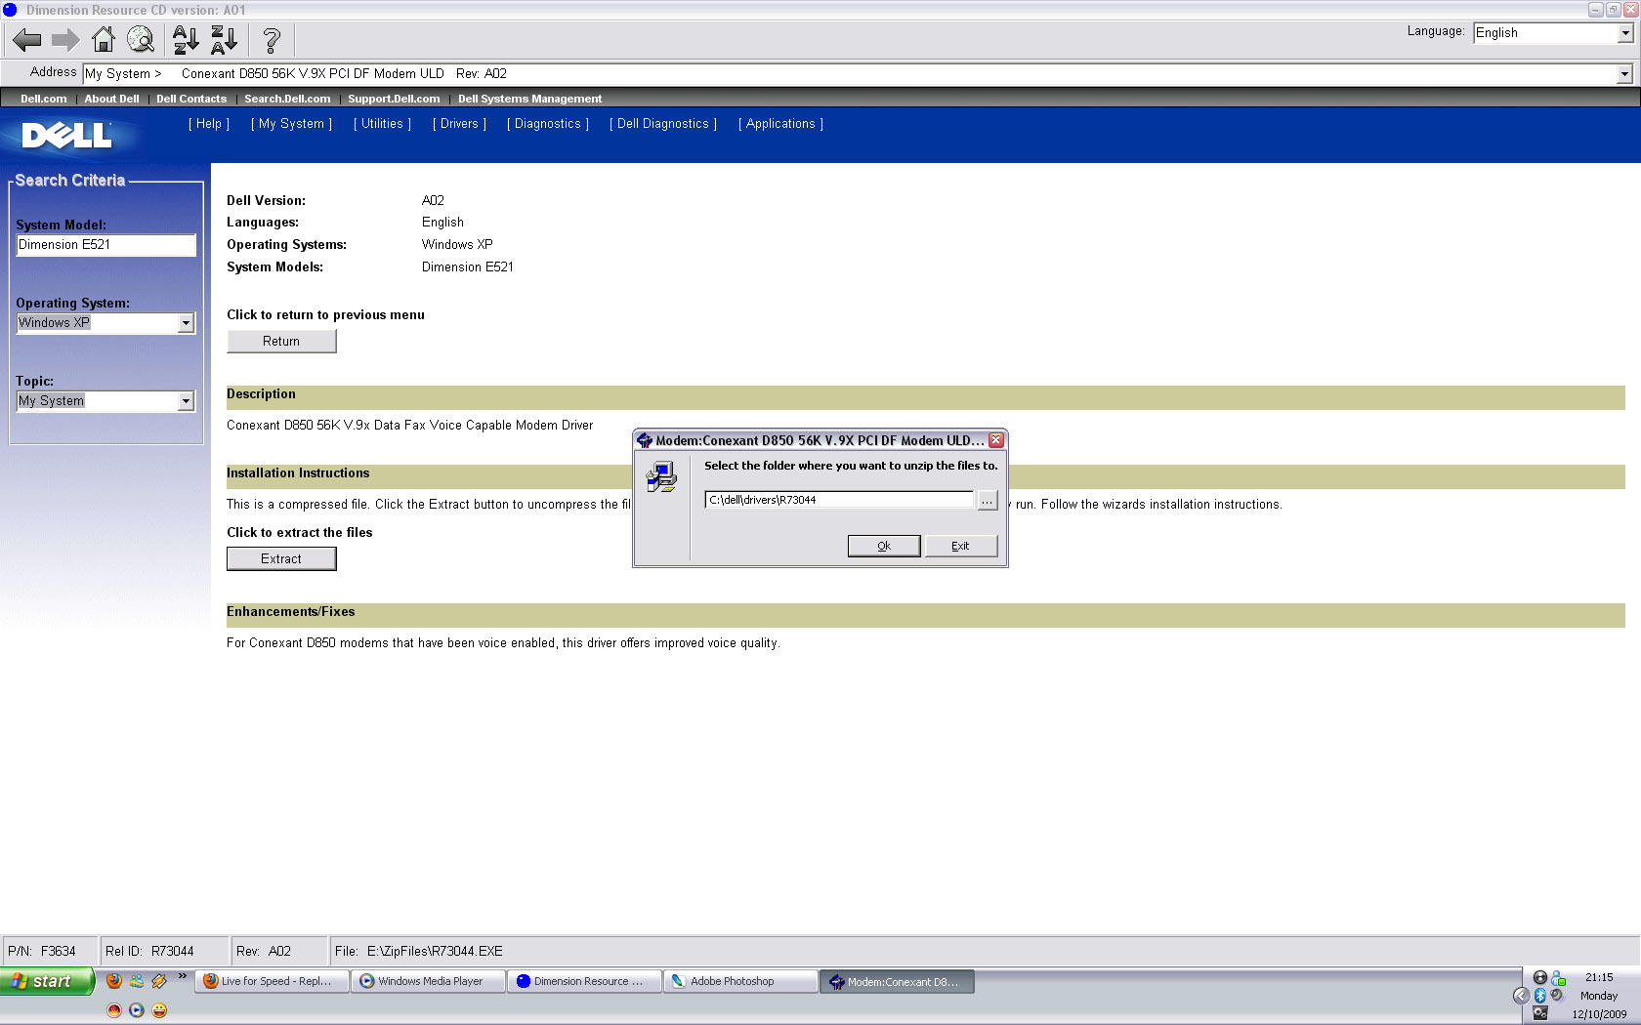Open the Topic dropdown

(186, 401)
